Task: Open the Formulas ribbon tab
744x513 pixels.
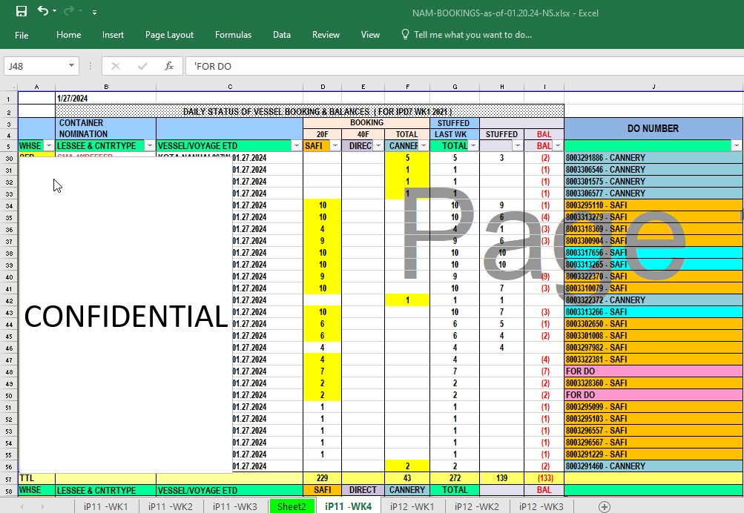Action: click(x=233, y=35)
